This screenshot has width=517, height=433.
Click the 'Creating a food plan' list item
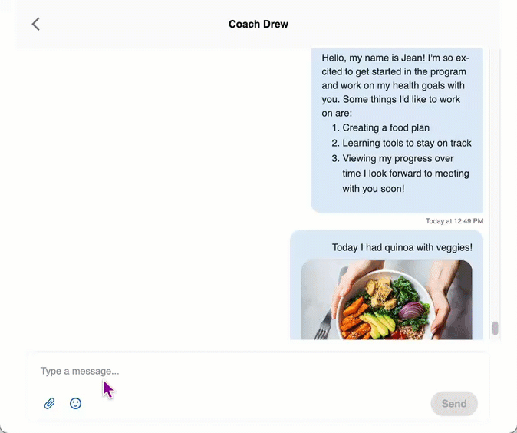(x=386, y=127)
